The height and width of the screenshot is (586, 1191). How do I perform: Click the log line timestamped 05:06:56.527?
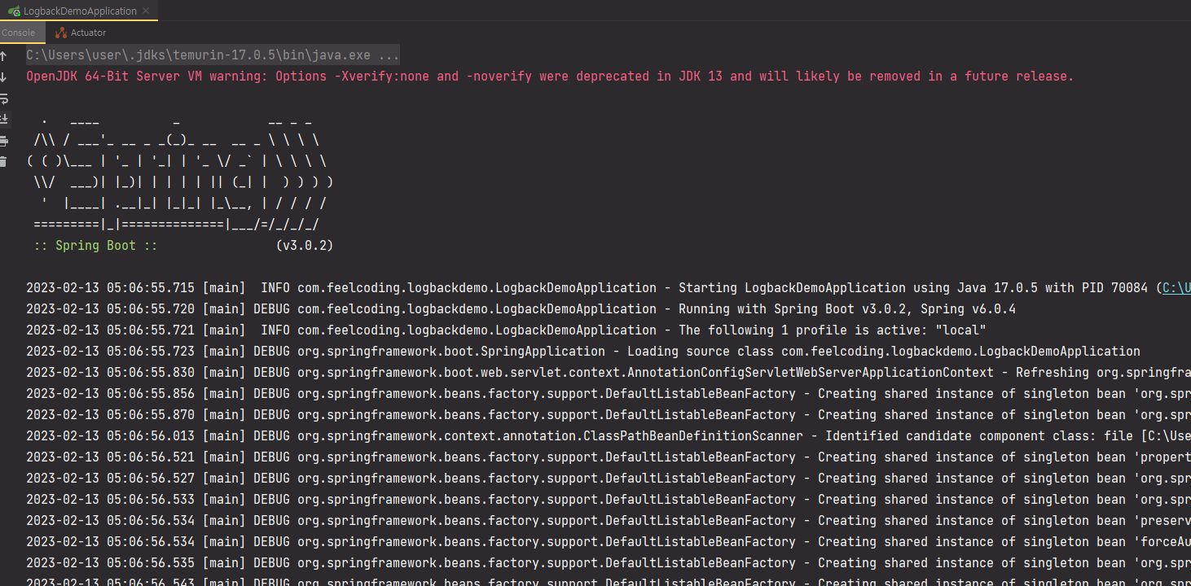click(x=609, y=478)
